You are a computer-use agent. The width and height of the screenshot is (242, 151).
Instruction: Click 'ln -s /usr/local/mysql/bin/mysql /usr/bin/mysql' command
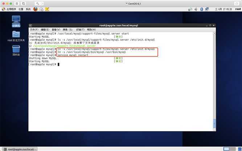92,52
